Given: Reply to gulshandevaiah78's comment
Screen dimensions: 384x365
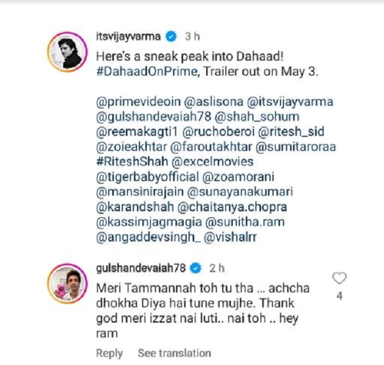Looking at the screenshot, I should click(109, 353).
